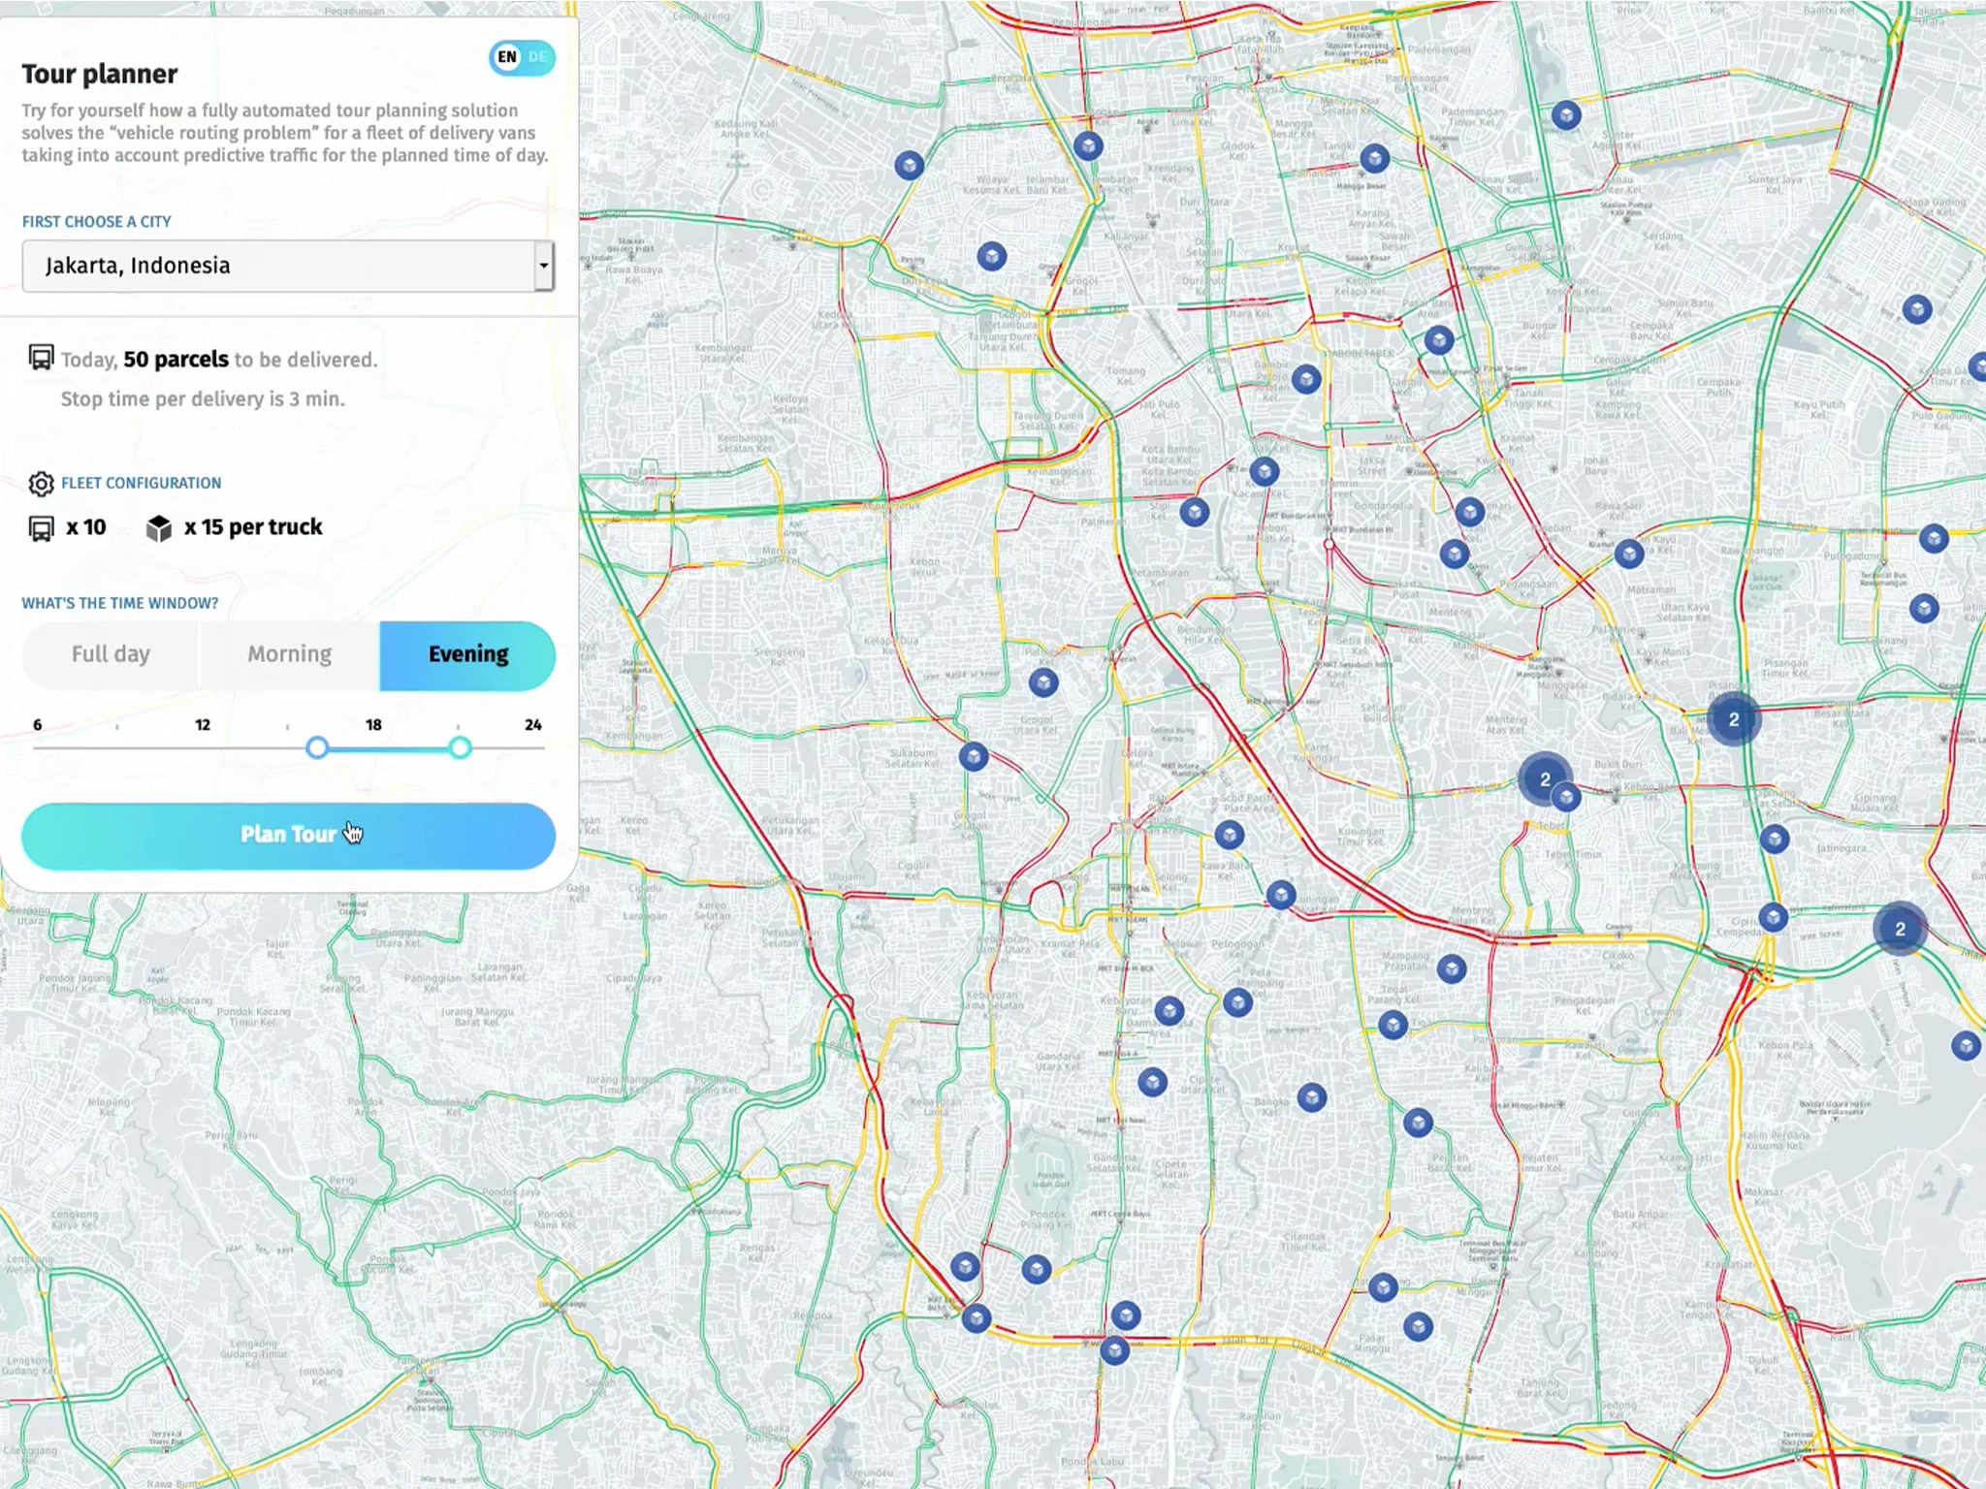Toggle the Full day time window
Screen dimensions: 1986x1489
pos(110,654)
